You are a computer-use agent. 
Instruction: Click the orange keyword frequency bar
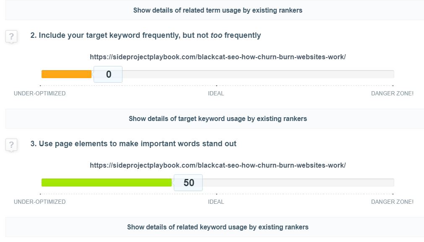66,74
